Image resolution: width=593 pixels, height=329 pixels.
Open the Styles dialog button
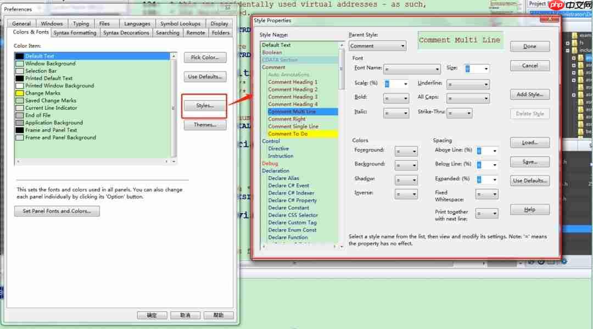[205, 106]
